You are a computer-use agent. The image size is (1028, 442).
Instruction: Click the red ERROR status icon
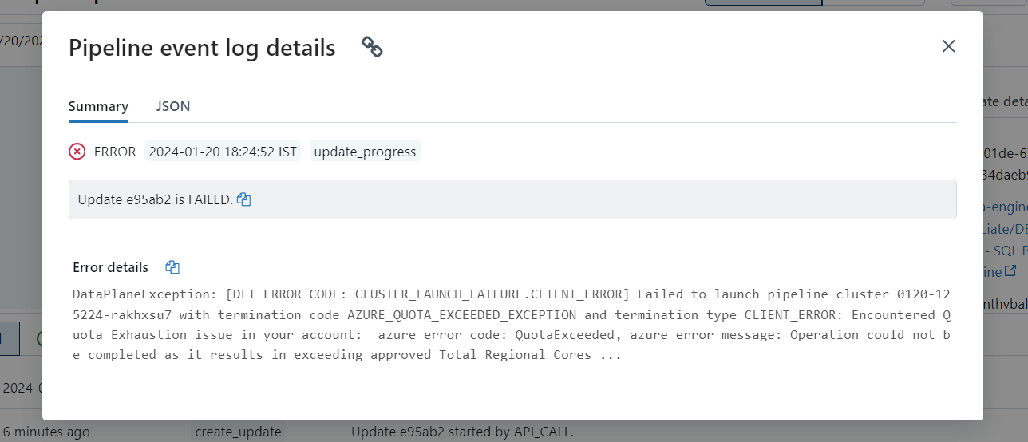77,152
